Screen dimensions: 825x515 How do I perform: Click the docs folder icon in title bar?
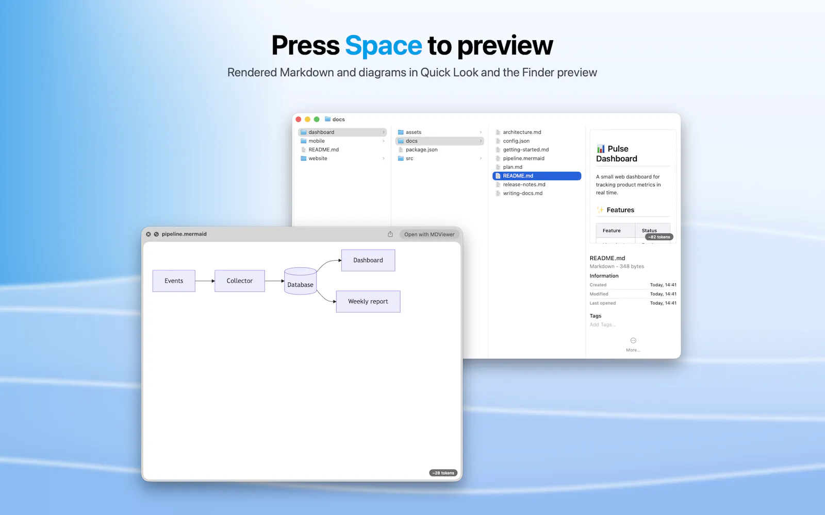(327, 119)
